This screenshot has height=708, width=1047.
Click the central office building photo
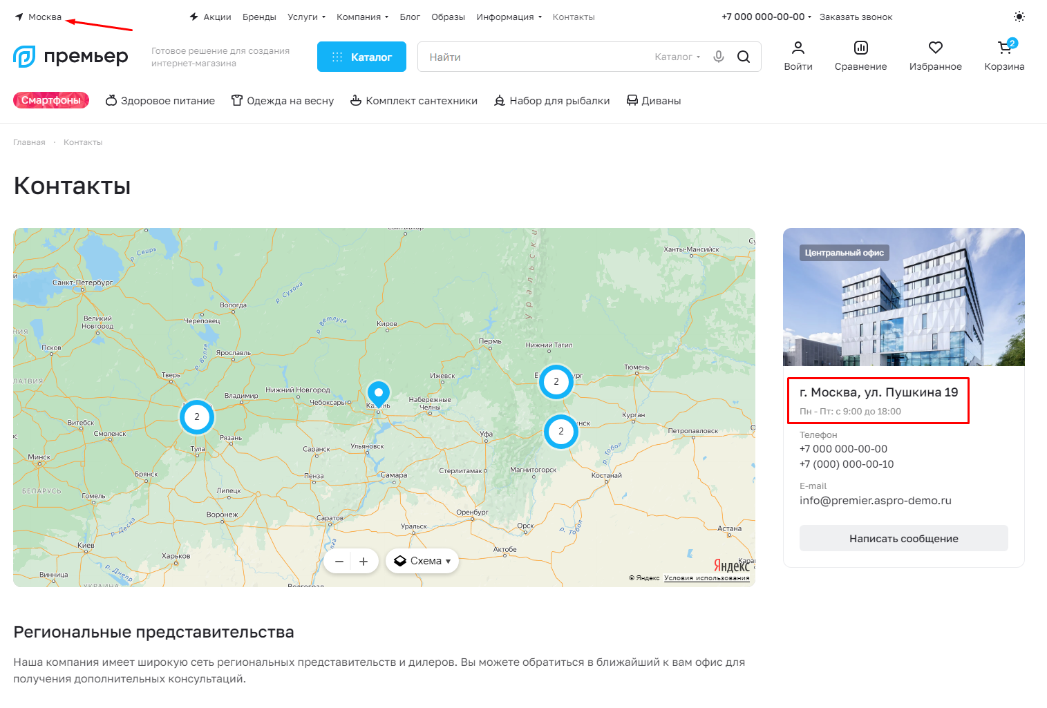pyautogui.click(x=904, y=297)
